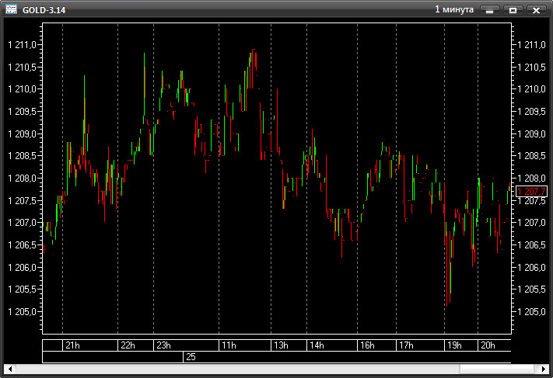
Task: Click left price axis label 1 209,0
Action: tap(23, 134)
